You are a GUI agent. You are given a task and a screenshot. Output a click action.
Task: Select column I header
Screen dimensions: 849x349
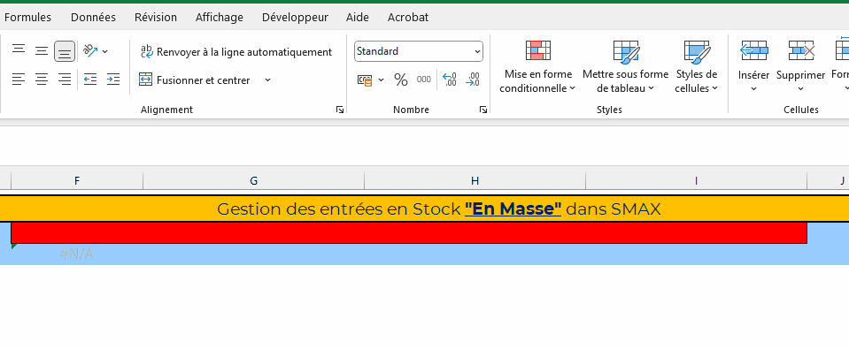(697, 181)
